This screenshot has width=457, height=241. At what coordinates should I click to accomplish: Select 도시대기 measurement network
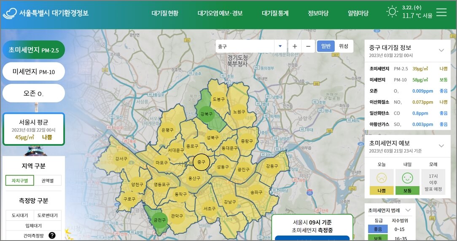tap(20, 215)
